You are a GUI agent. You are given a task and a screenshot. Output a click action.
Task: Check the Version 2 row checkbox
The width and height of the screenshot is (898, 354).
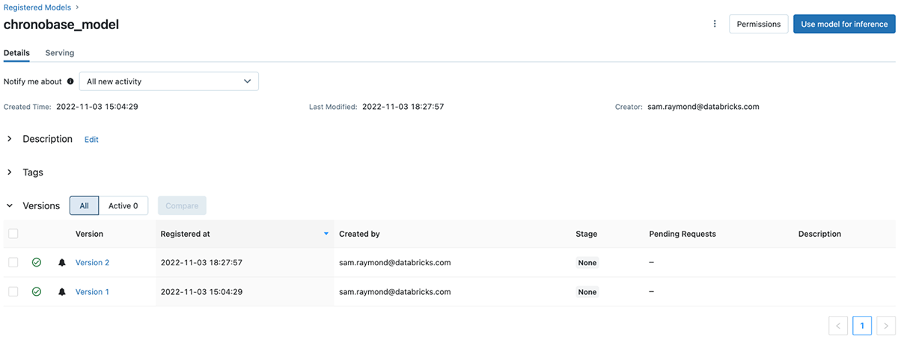pos(13,263)
